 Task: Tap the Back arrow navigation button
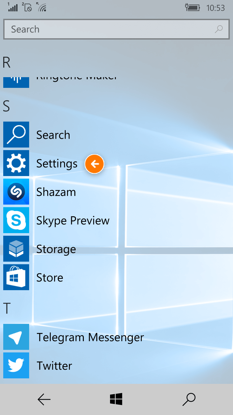(x=44, y=399)
